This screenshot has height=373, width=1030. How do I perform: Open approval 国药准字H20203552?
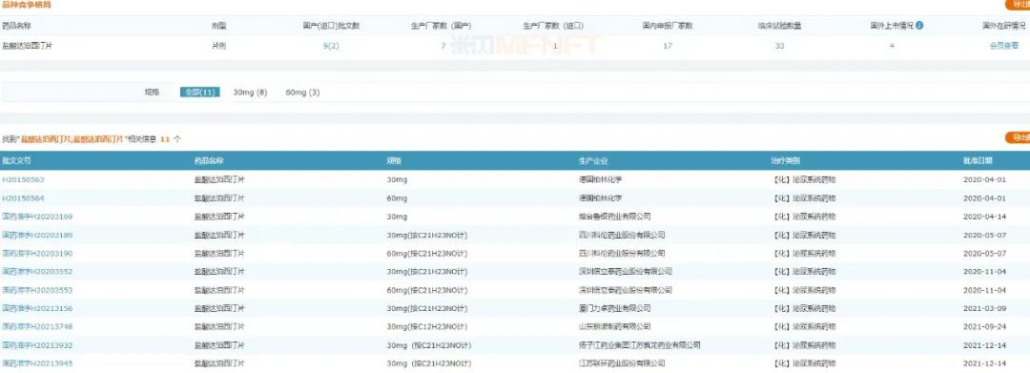click(x=37, y=271)
